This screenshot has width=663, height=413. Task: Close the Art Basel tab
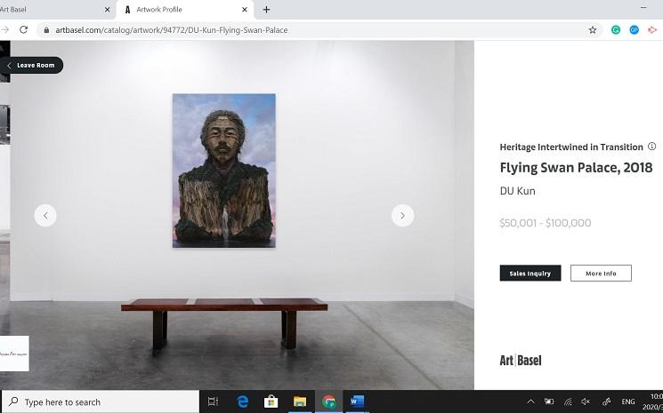coord(108,9)
